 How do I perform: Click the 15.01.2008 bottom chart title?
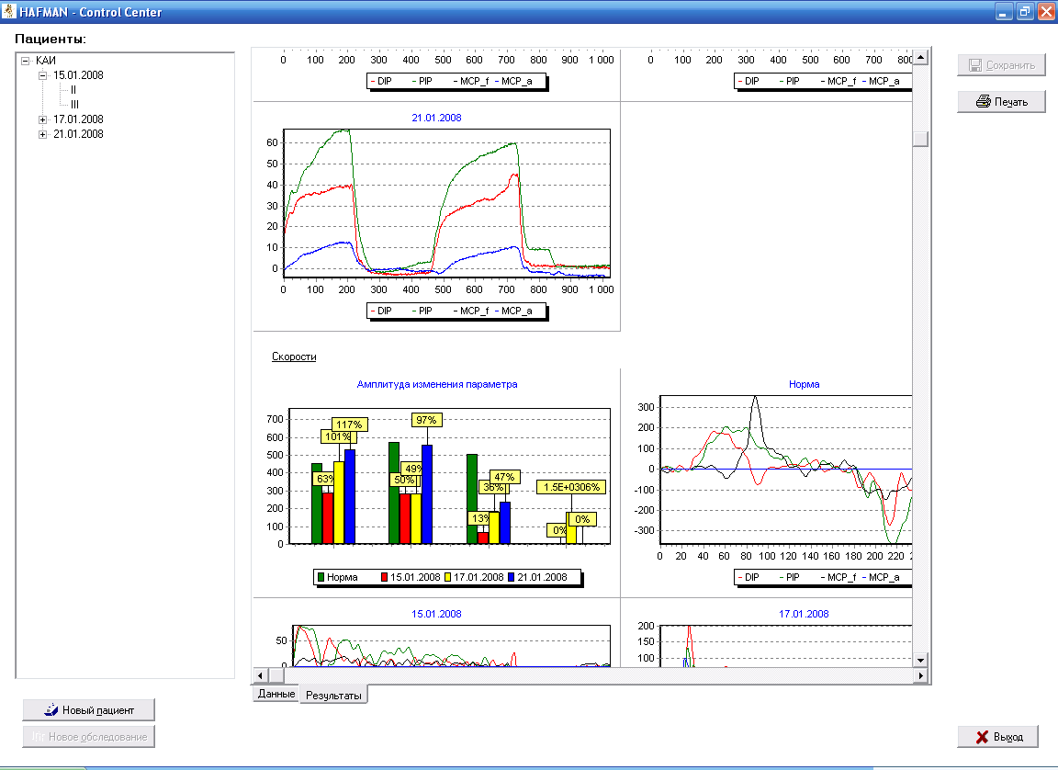[x=436, y=614]
